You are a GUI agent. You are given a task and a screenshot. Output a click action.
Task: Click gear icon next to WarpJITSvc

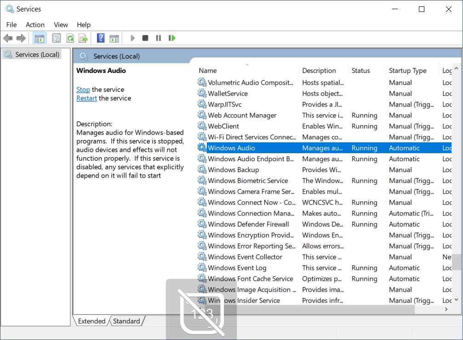click(x=202, y=104)
